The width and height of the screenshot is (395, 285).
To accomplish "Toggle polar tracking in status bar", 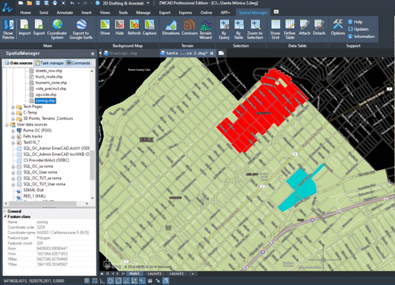I will [x=110, y=281].
